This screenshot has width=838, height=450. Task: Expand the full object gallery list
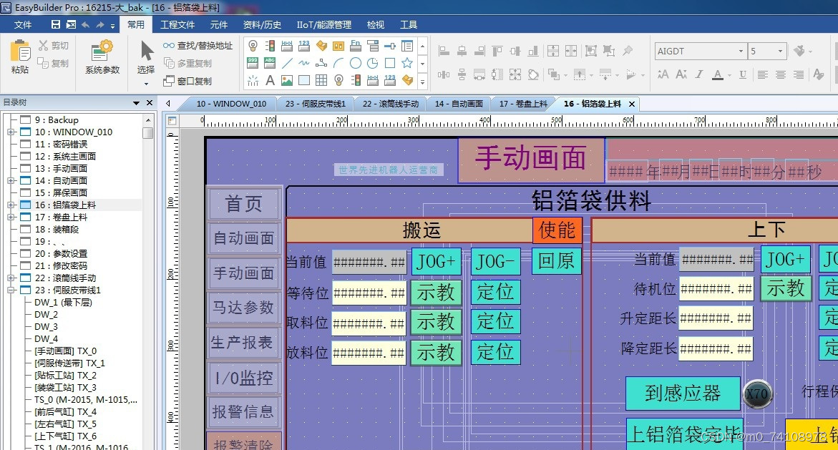pyautogui.click(x=423, y=82)
